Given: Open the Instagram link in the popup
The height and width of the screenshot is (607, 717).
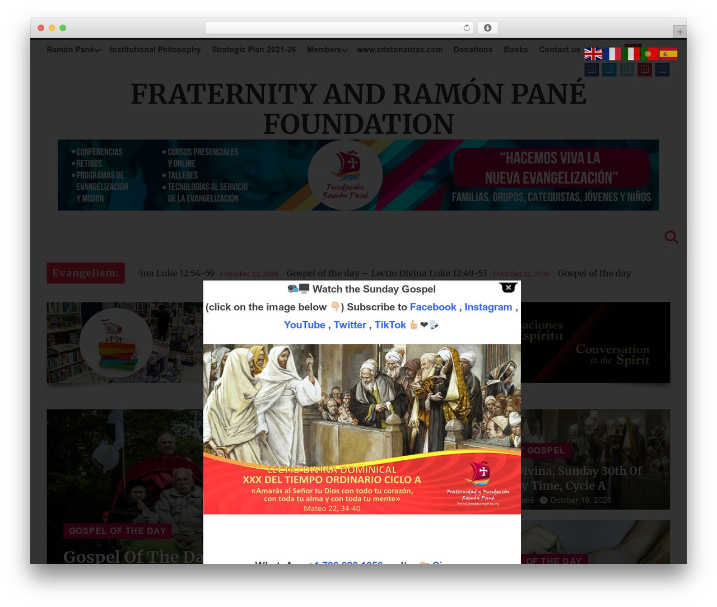Looking at the screenshot, I should (488, 307).
